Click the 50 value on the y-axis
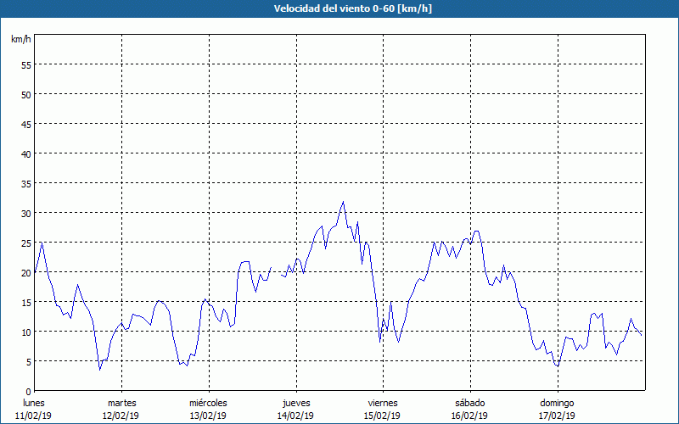The width and height of the screenshot is (679, 424). point(26,94)
